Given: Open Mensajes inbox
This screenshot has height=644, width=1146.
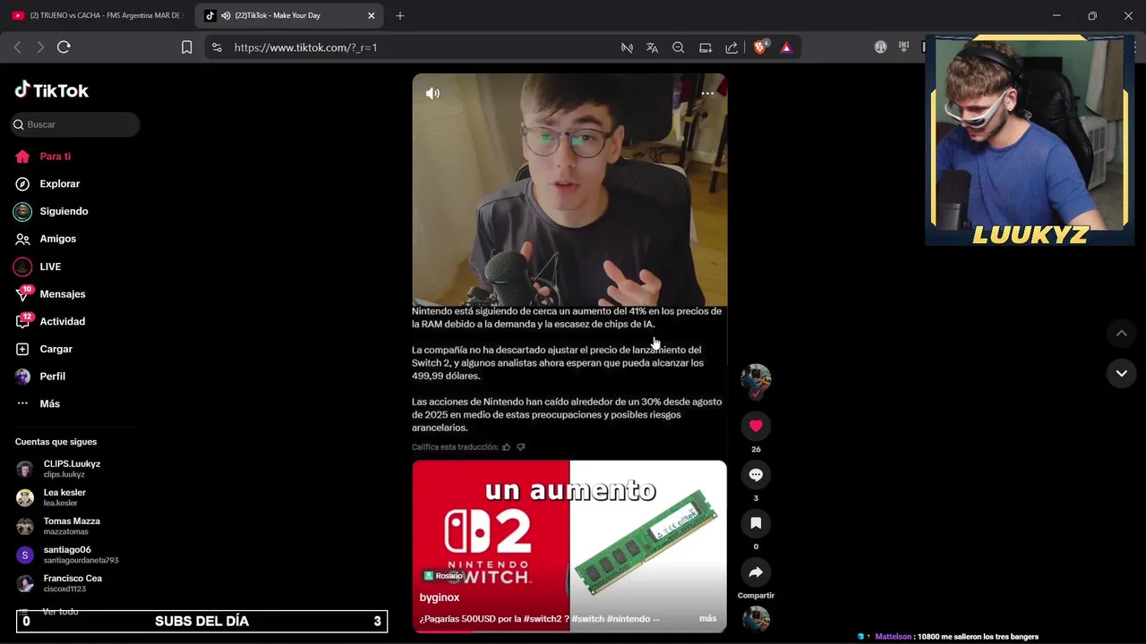Looking at the screenshot, I should pyautogui.click(x=50, y=294).
